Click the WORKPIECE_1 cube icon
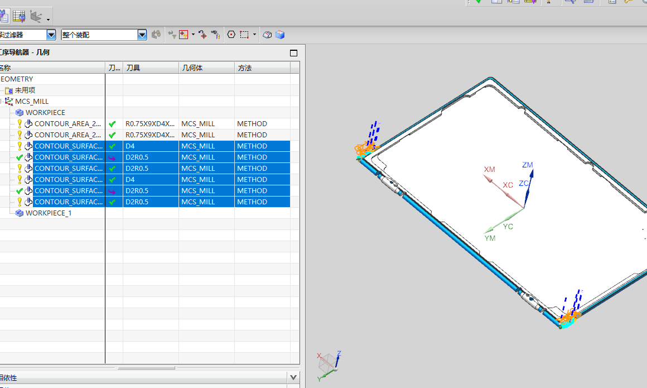 click(20, 213)
